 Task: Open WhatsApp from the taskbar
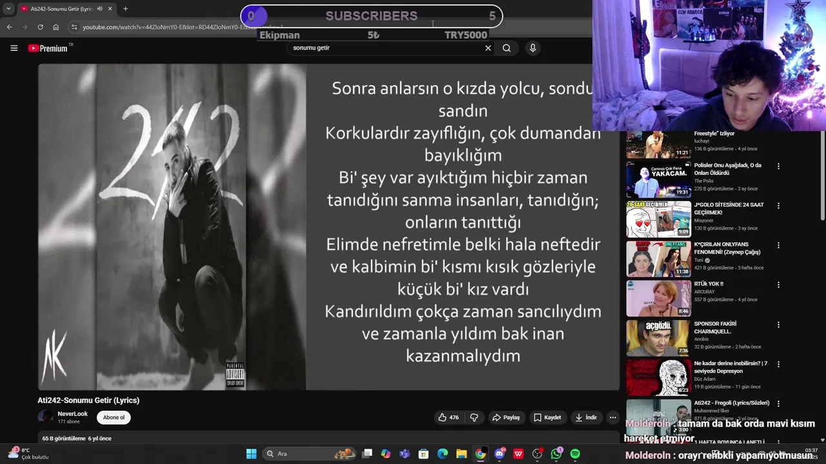click(x=556, y=454)
